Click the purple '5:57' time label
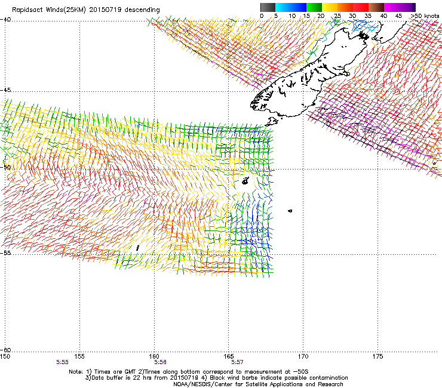The image size is (442, 388). pyautogui.click(x=237, y=362)
